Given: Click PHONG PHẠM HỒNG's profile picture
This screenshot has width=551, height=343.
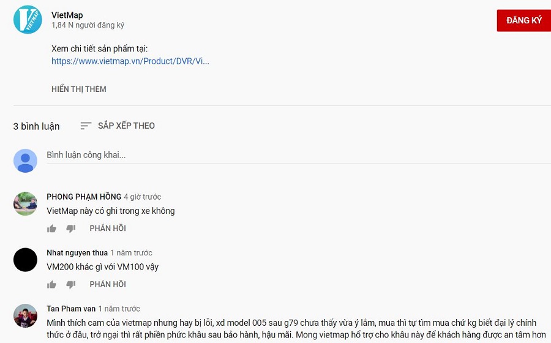Looking at the screenshot, I should coord(25,204).
